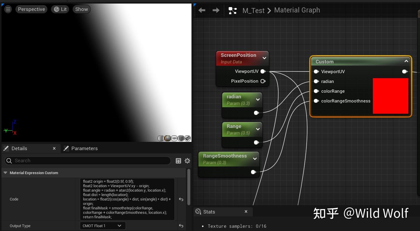Expand the RangeSmoothness node chevron

click(255, 159)
